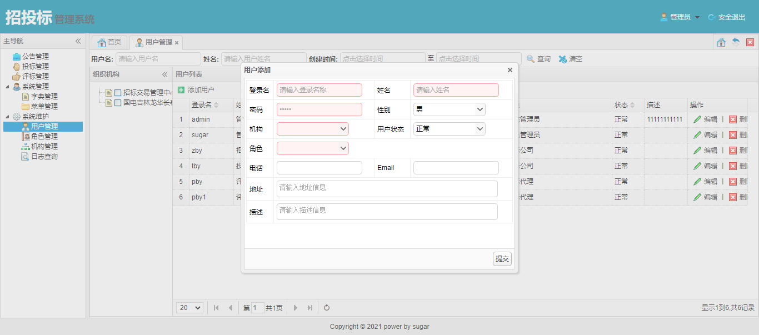Click the pager refresh icon
This screenshot has width=759, height=335.
(327, 308)
